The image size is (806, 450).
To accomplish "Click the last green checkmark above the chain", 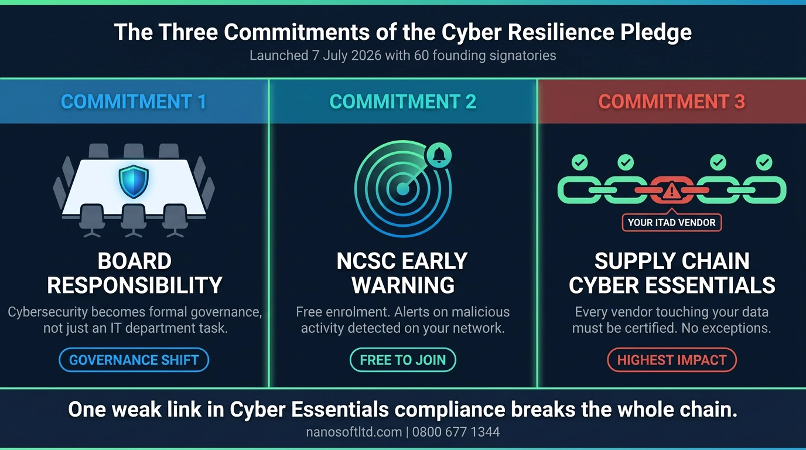I will 764,162.
